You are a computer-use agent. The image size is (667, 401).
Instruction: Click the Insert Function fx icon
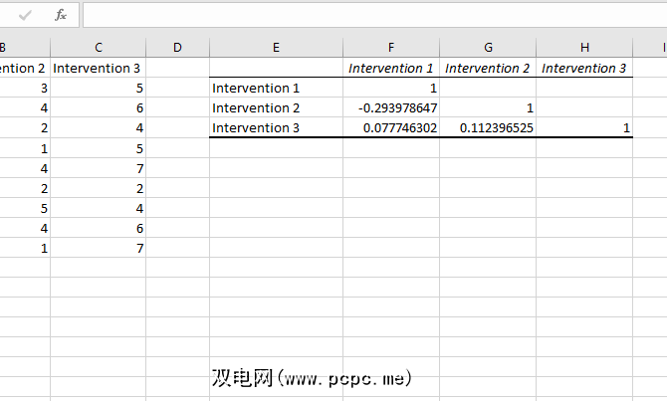tap(61, 15)
